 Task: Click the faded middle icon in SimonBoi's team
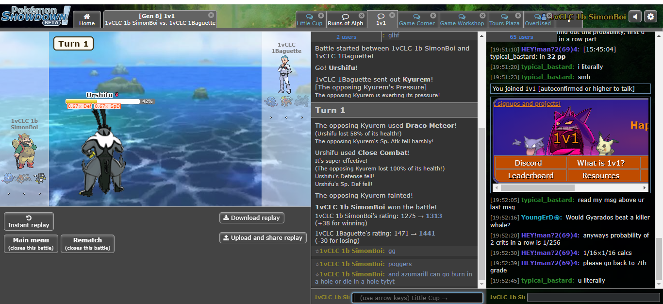tap(24, 178)
